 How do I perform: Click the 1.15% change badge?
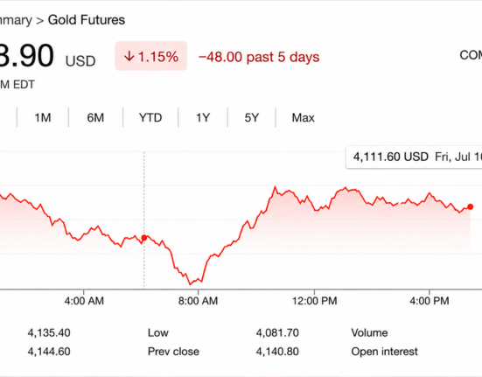(x=151, y=56)
